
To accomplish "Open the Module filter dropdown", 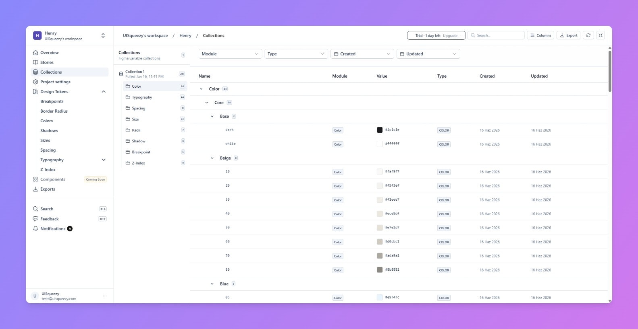I will (x=230, y=54).
